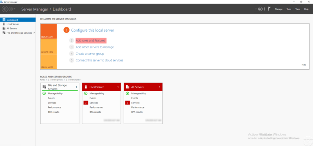Screen dimensions: 313x146
Task: Select the WHAT'S NEW tile
Action: pos(49,47)
